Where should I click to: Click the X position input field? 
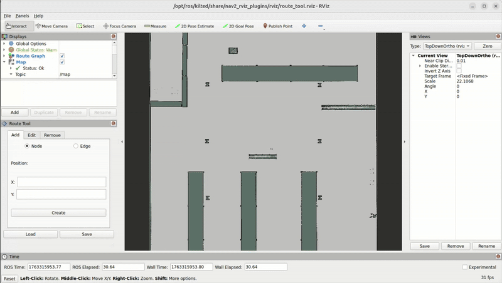(61, 182)
